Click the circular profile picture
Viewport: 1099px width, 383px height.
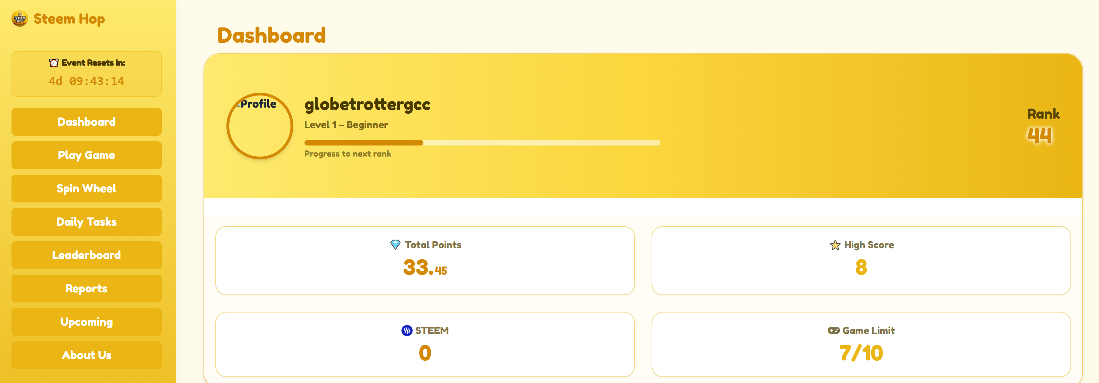pos(260,126)
